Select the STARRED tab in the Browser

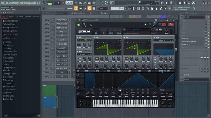[x=36, y=17]
